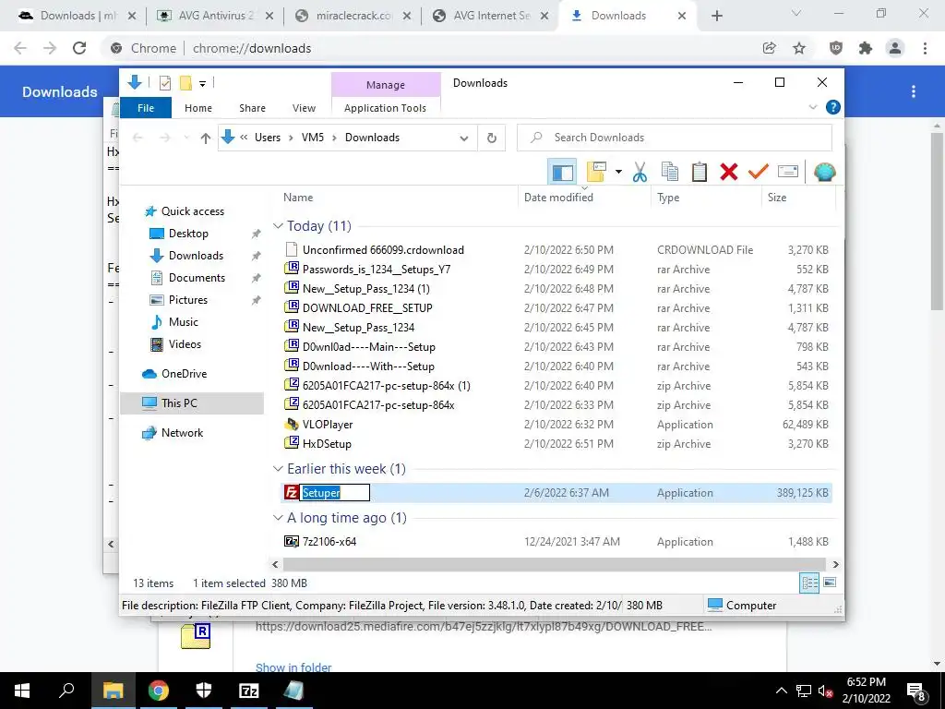Switch to details view layout icon
The image size is (945, 709).
coord(809,583)
